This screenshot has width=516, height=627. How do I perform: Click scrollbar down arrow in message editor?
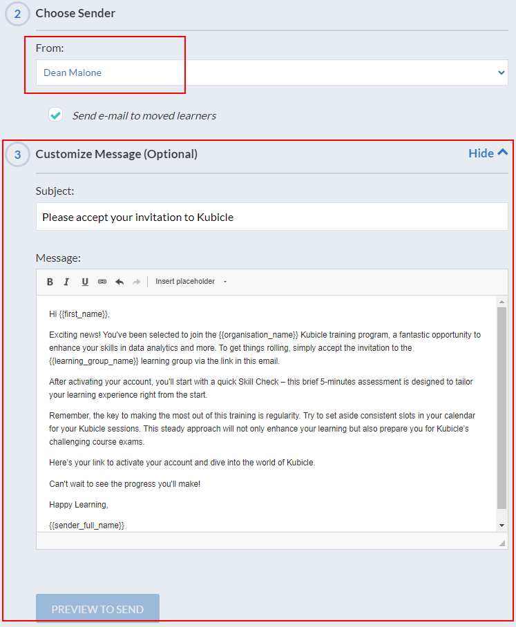(501, 525)
